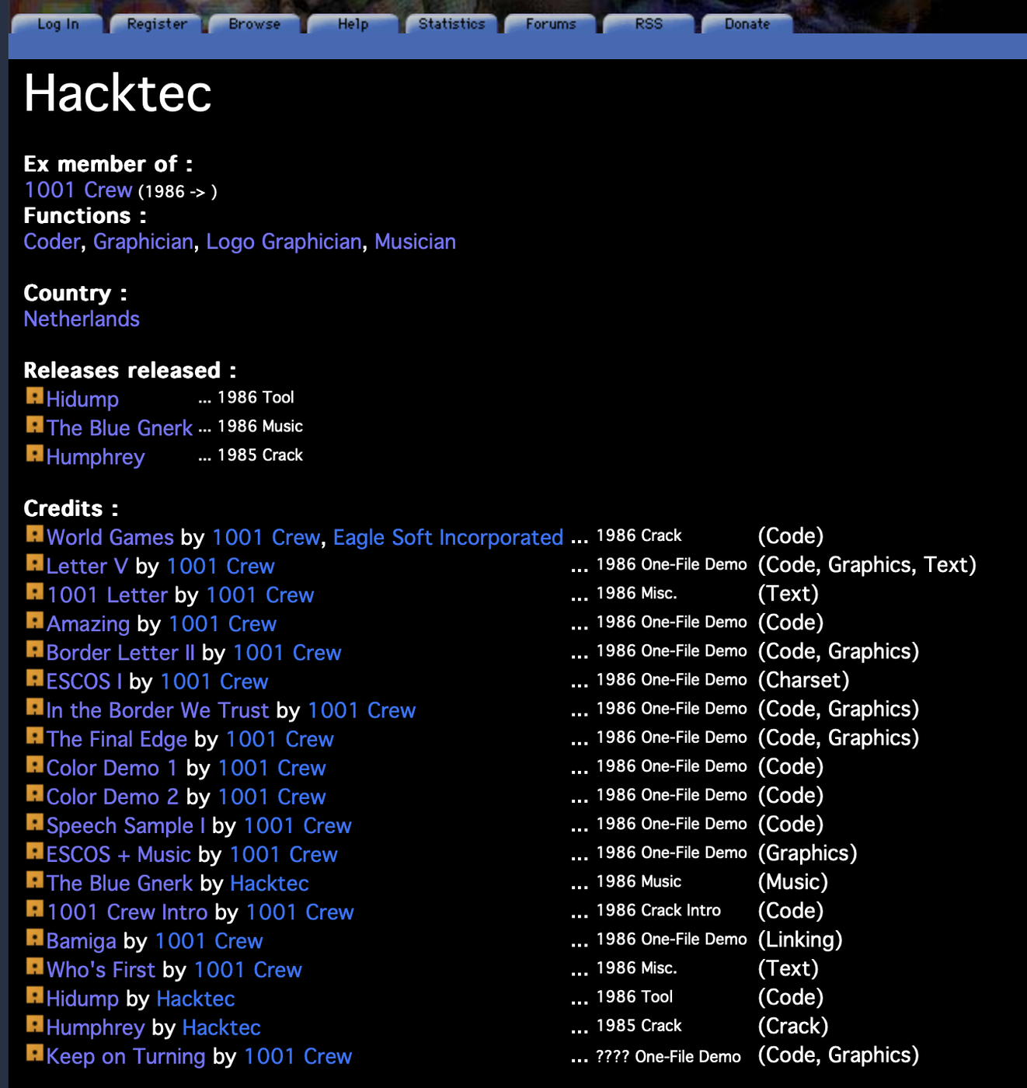The height and width of the screenshot is (1088, 1027).
Task: Open the Log In tab
Action: click(x=57, y=24)
